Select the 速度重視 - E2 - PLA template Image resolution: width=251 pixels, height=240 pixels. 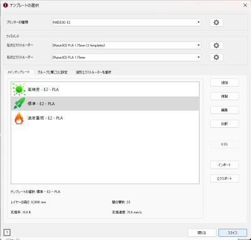click(105, 118)
